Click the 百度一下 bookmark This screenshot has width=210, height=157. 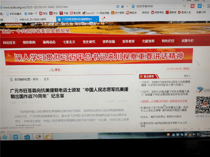coord(31,13)
